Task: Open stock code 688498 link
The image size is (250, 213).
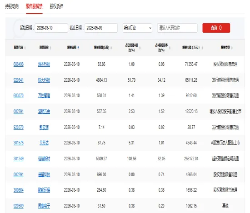Action: (x=19, y=64)
